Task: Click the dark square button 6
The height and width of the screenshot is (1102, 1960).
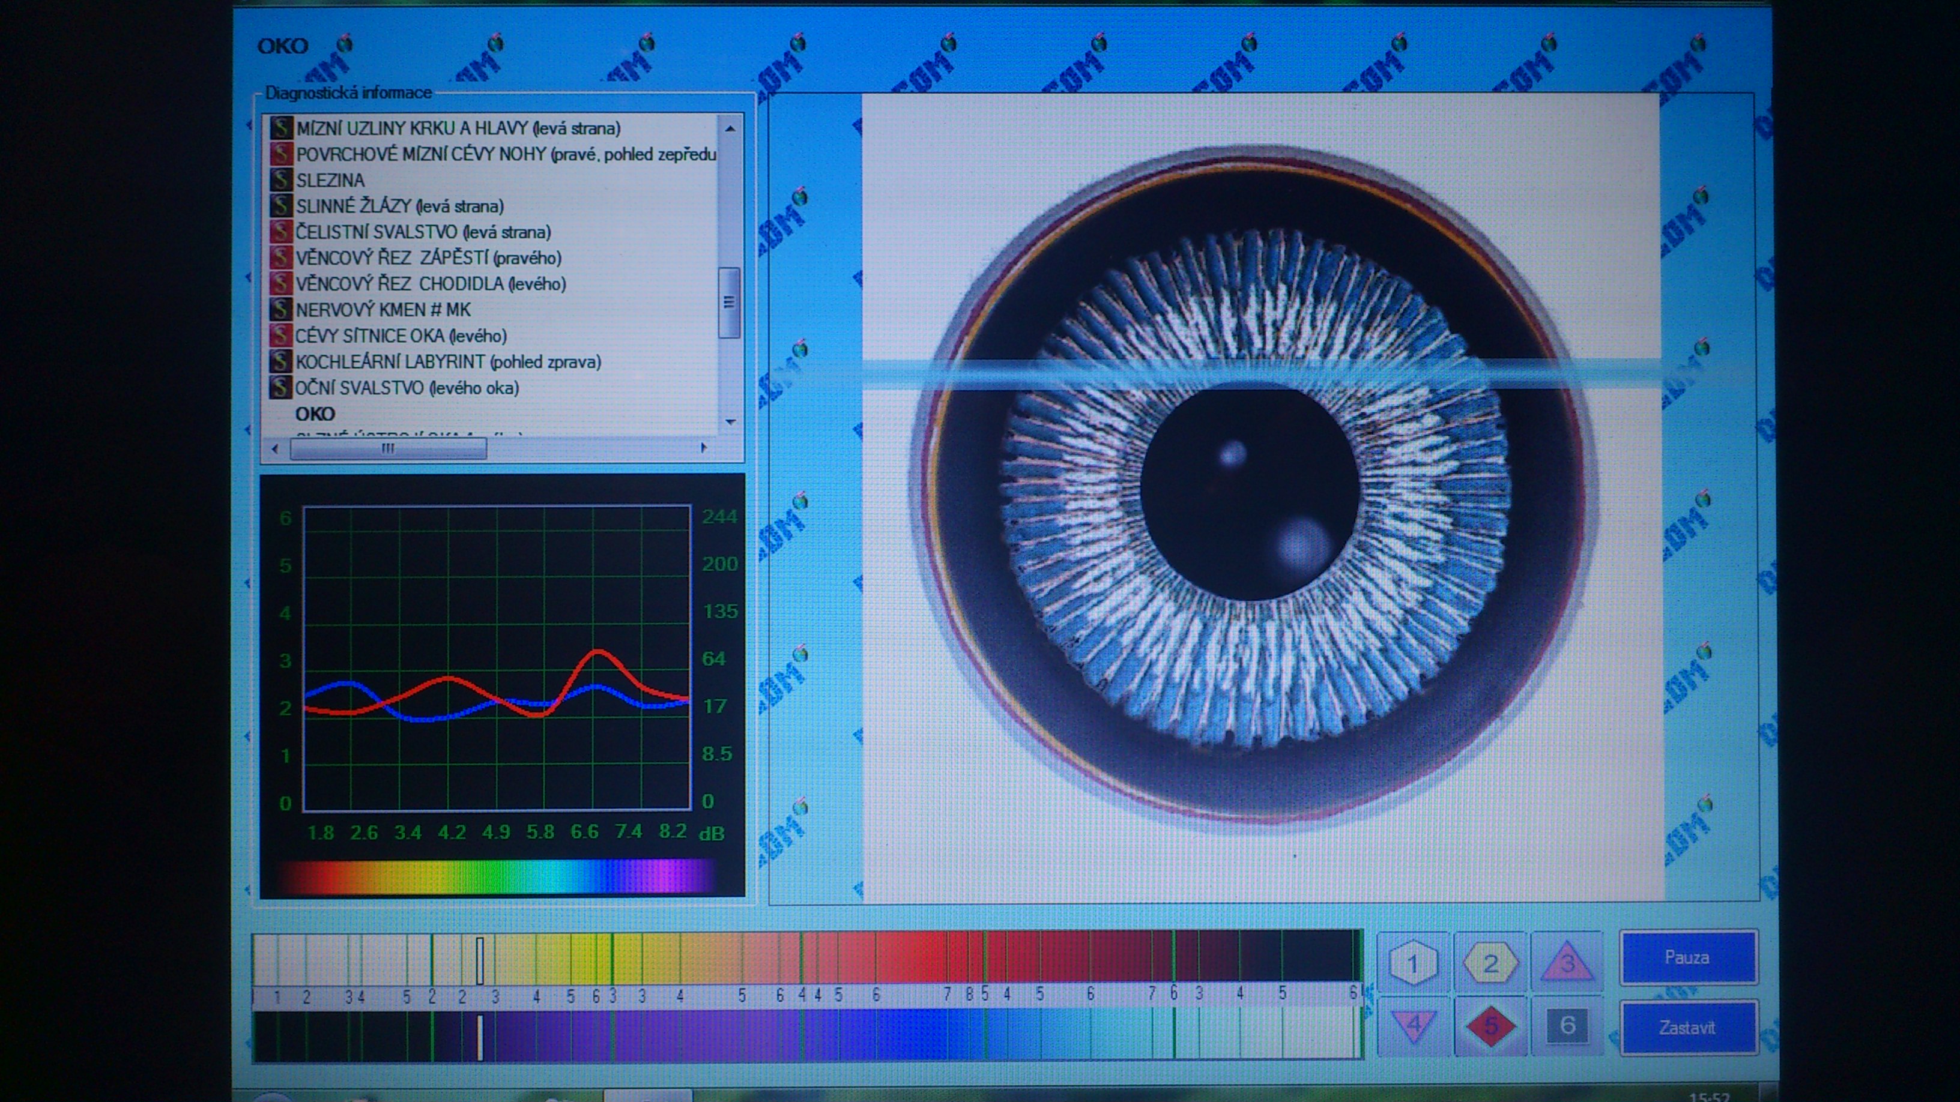Action: tap(1567, 1025)
